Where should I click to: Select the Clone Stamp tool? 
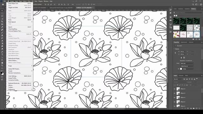[2, 35]
